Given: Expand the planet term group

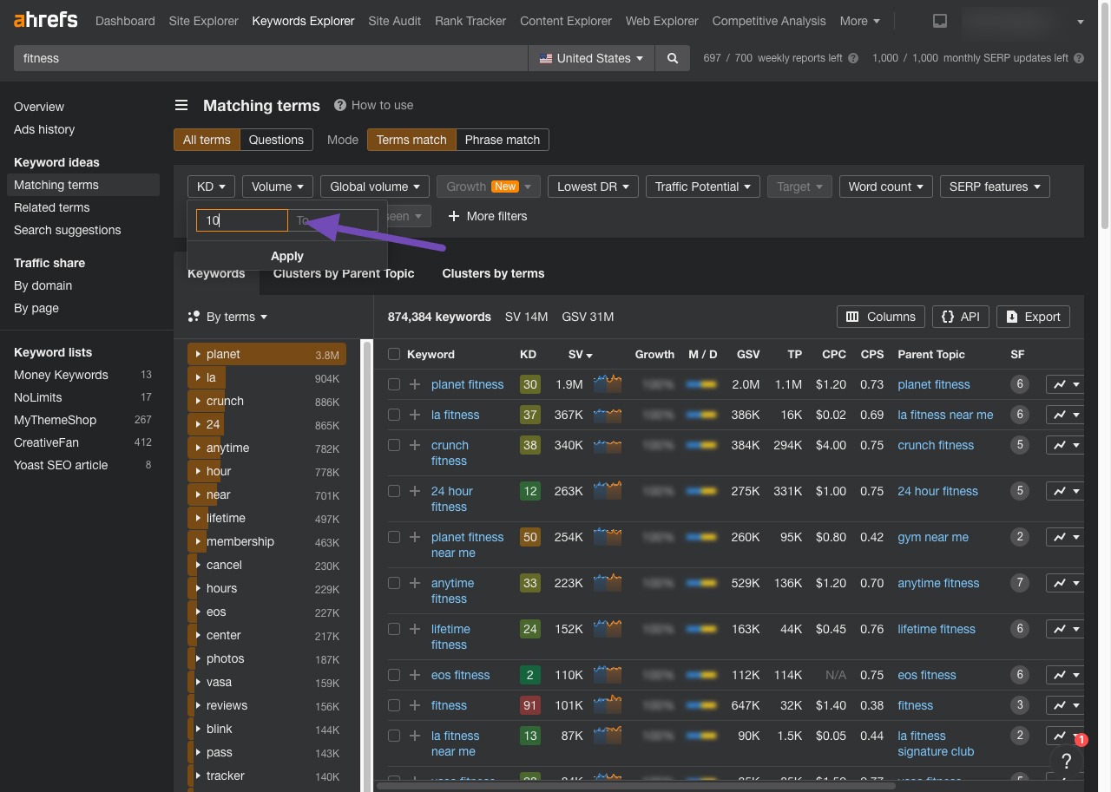Looking at the screenshot, I should point(199,354).
